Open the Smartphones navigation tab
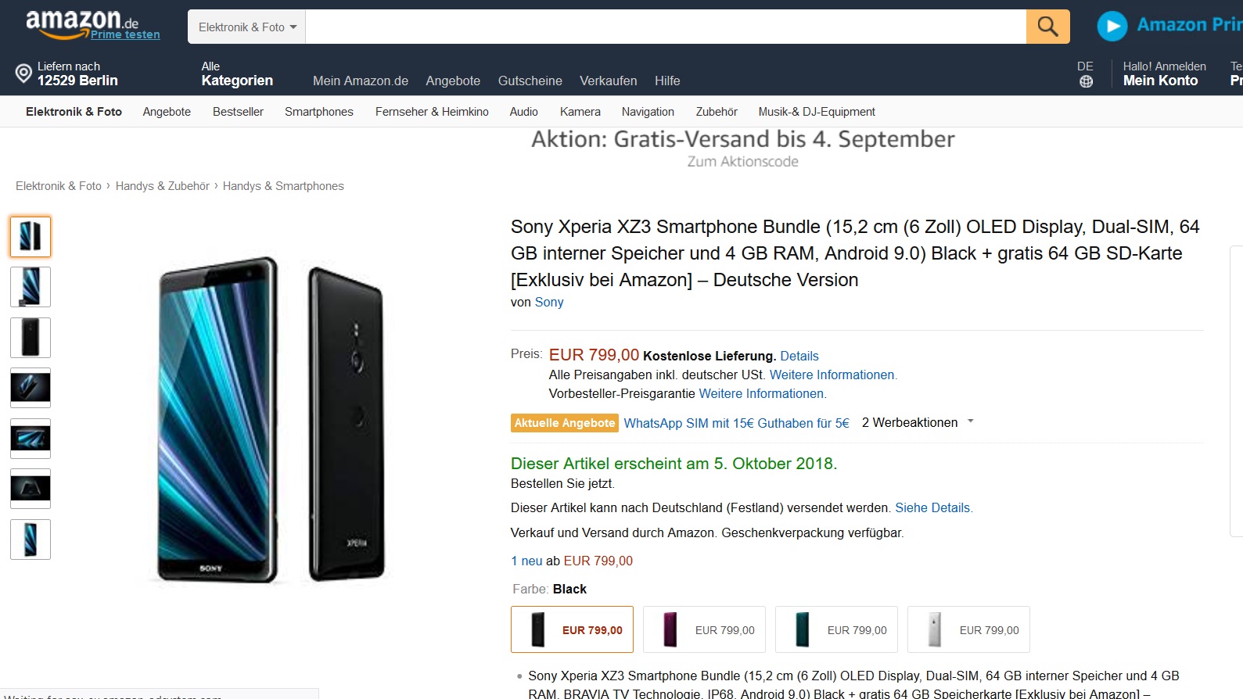This screenshot has height=699, width=1243. [x=318, y=112]
